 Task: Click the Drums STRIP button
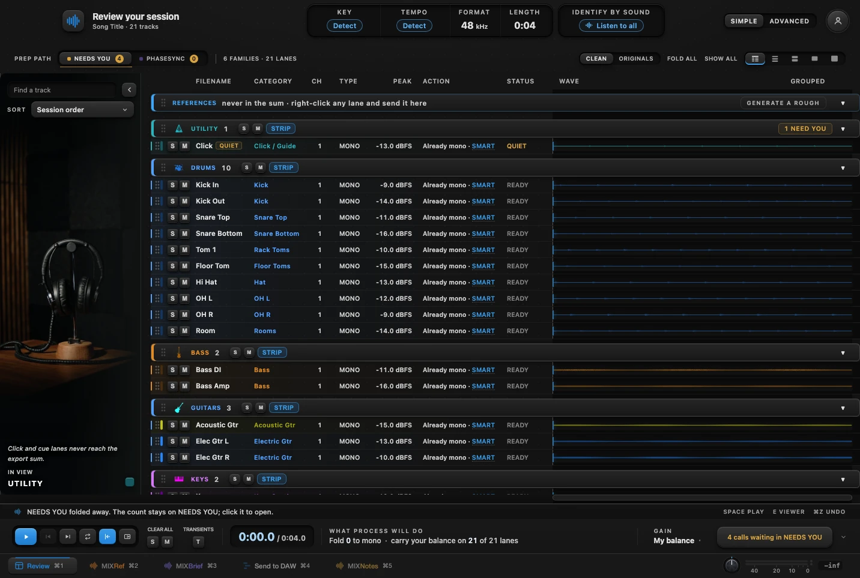coord(283,168)
